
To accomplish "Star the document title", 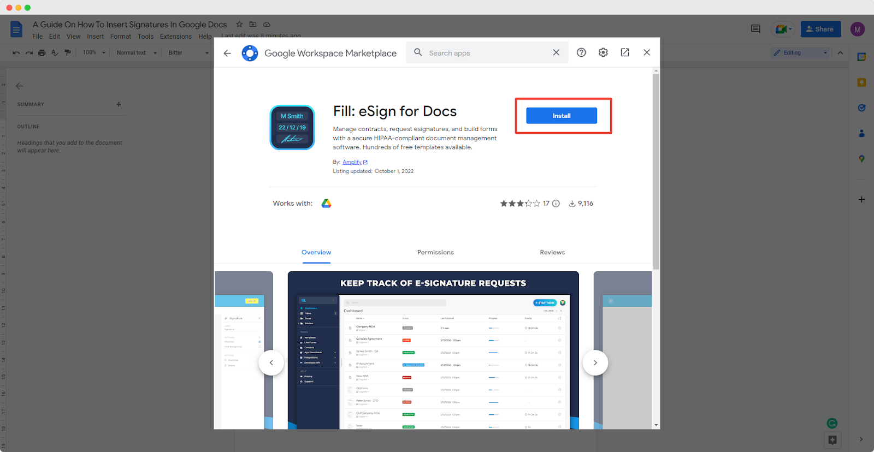I will 239,24.
